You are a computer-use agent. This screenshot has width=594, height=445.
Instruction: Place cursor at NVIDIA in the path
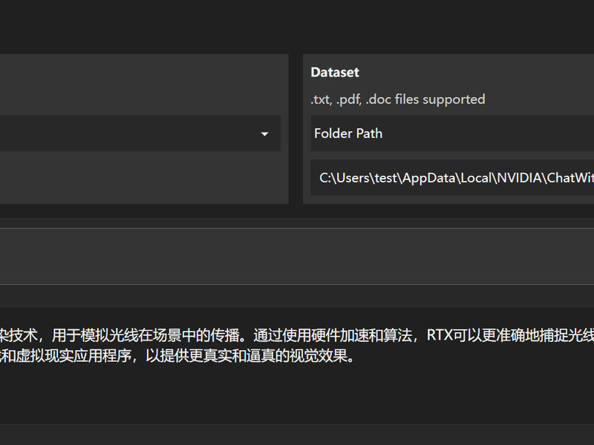click(519, 178)
